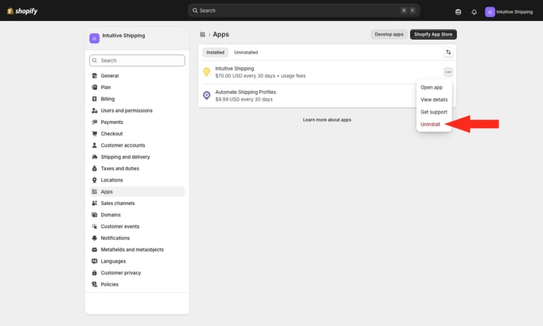Click the Customer events cursor icon

94,226
